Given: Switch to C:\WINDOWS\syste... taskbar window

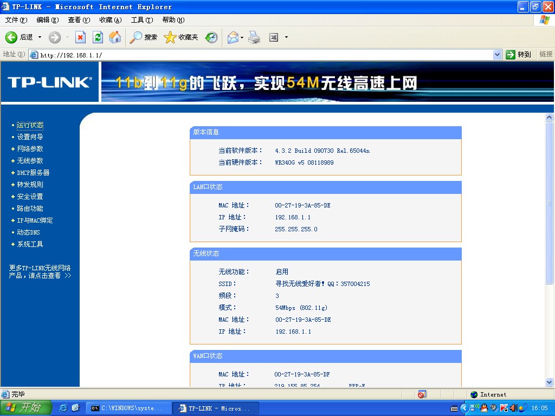Looking at the screenshot, I should [129, 408].
